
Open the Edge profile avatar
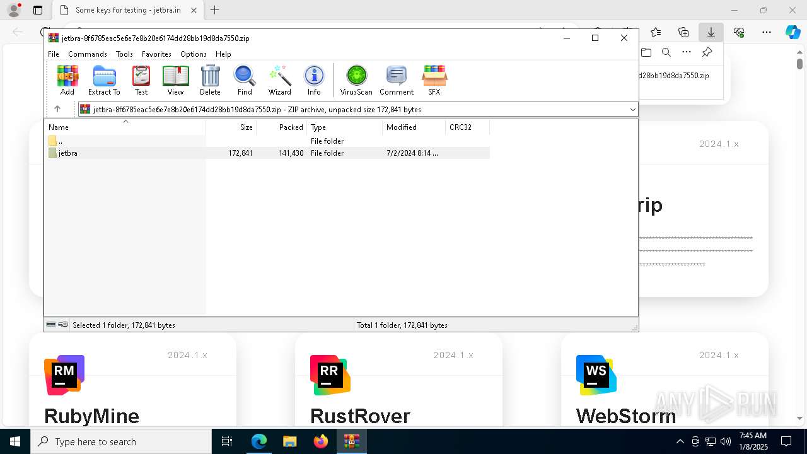point(14,10)
